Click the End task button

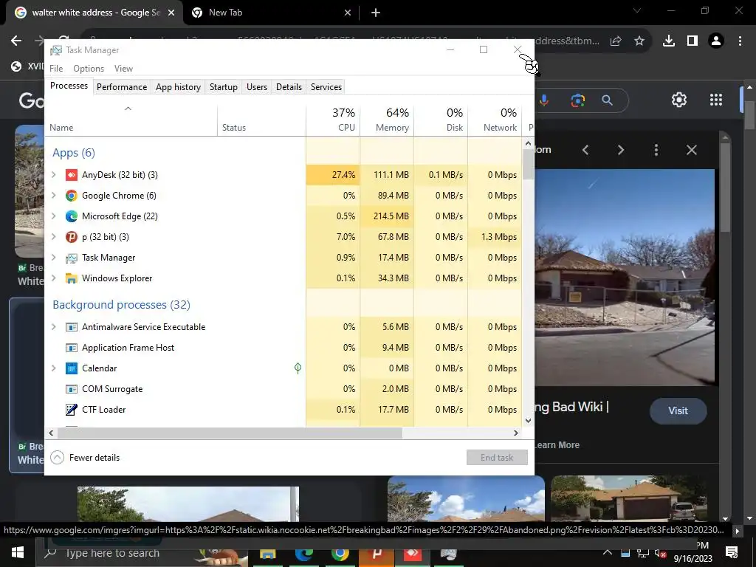pyautogui.click(x=497, y=458)
